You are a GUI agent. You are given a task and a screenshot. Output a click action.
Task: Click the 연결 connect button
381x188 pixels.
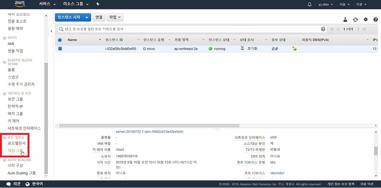click(99, 17)
